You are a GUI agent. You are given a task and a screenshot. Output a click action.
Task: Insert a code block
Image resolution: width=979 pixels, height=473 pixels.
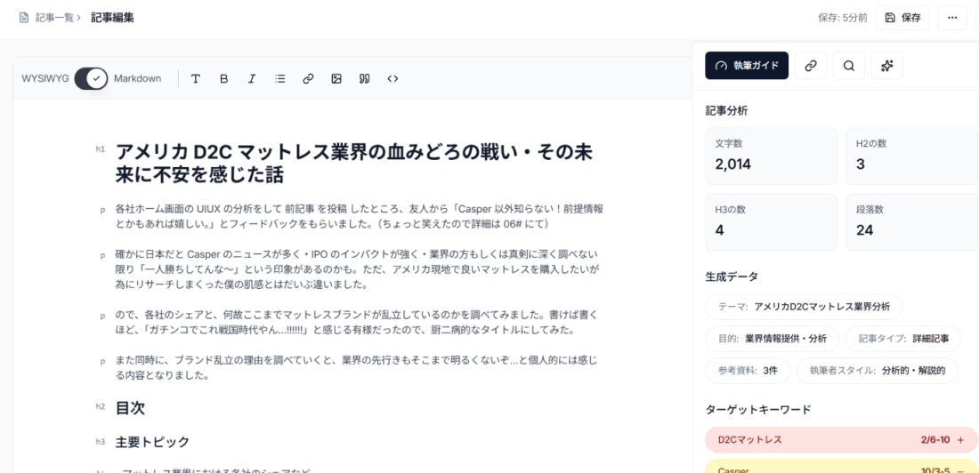(x=392, y=78)
